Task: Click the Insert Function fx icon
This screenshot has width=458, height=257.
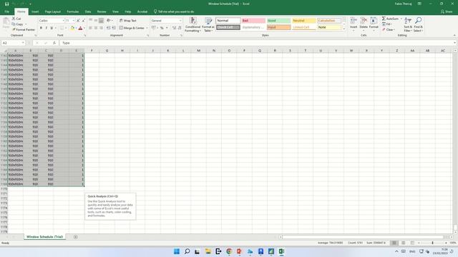Action: click(54, 43)
